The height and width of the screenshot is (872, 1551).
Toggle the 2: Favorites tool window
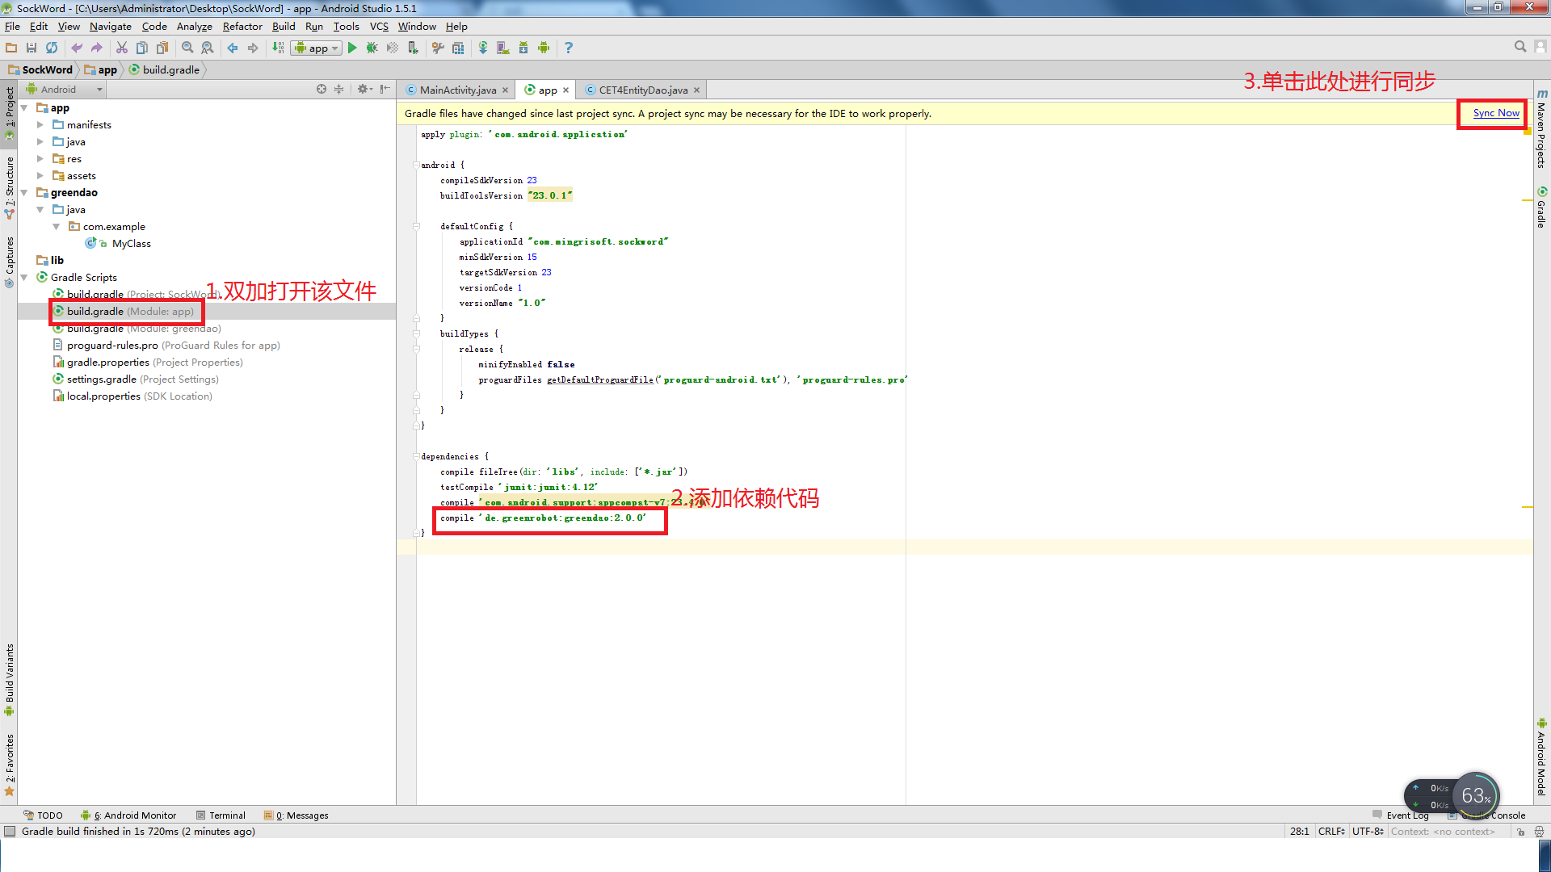[x=9, y=765]
